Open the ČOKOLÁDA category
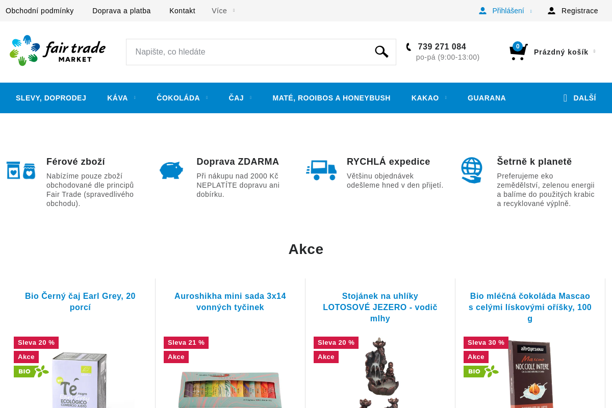This screenshot has width=612, height=408. point(178,98)
